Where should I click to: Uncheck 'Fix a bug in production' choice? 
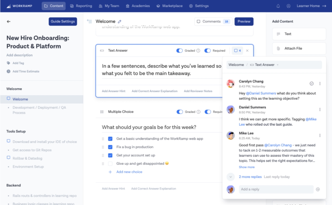tap(110, 147)
